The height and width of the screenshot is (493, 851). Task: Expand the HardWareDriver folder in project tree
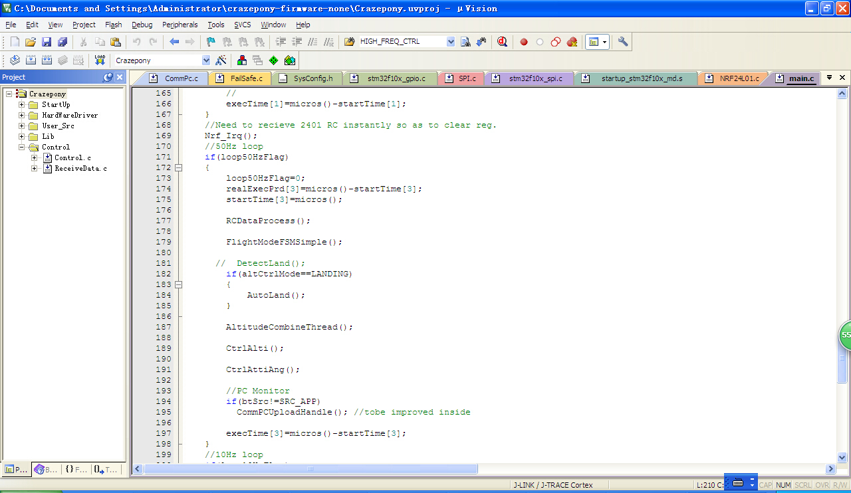[x=21, y=115]
